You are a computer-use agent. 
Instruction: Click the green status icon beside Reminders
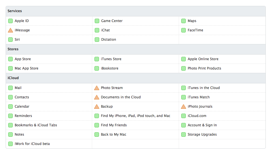(x=10, y=116)
